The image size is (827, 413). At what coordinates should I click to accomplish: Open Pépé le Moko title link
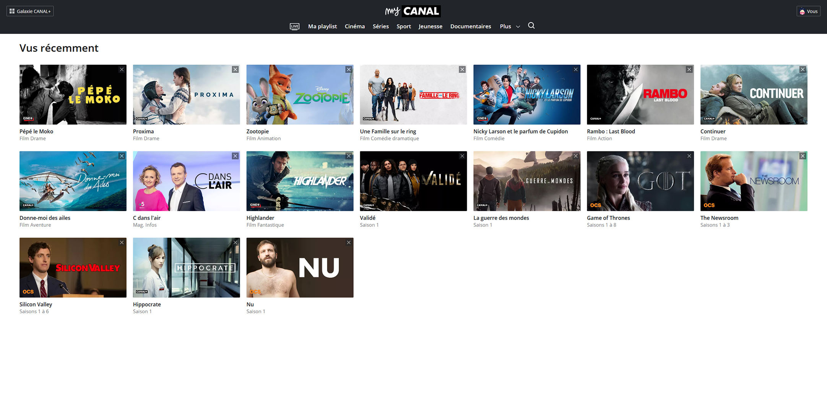[36, 131]
